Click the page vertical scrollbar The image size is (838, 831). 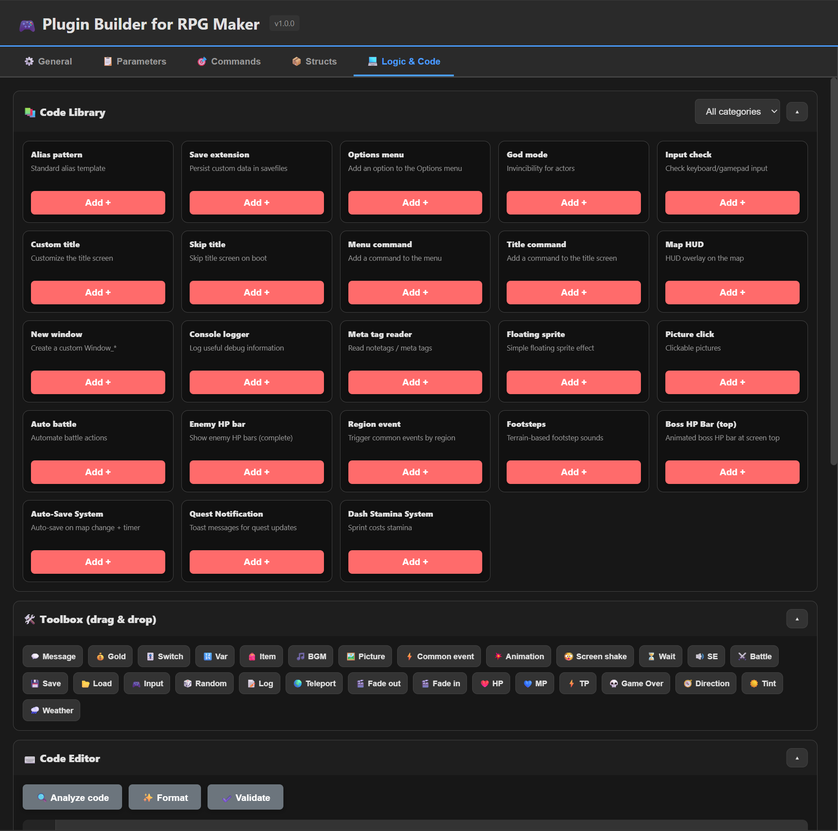pyautogui.click(x=834, y=270)
